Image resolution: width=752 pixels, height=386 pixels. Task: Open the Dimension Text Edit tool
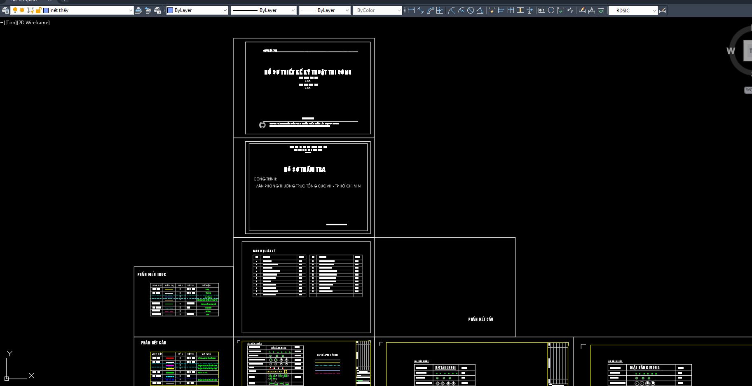tap(592, 10)
